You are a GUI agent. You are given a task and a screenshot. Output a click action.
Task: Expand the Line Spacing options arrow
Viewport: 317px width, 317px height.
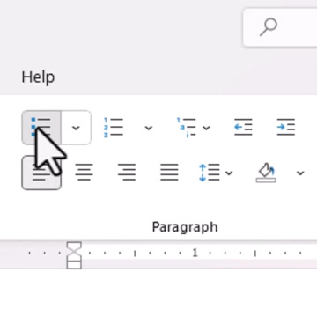pyautogui.click(x=229, y=173)
